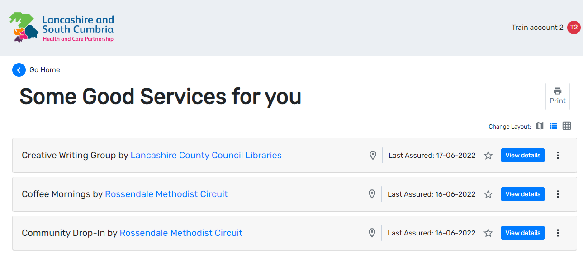Open Lancashire County Council Libraries link
Image resolution: width=583 pixels, height=253 pixels.
click(x=206, y=156)
